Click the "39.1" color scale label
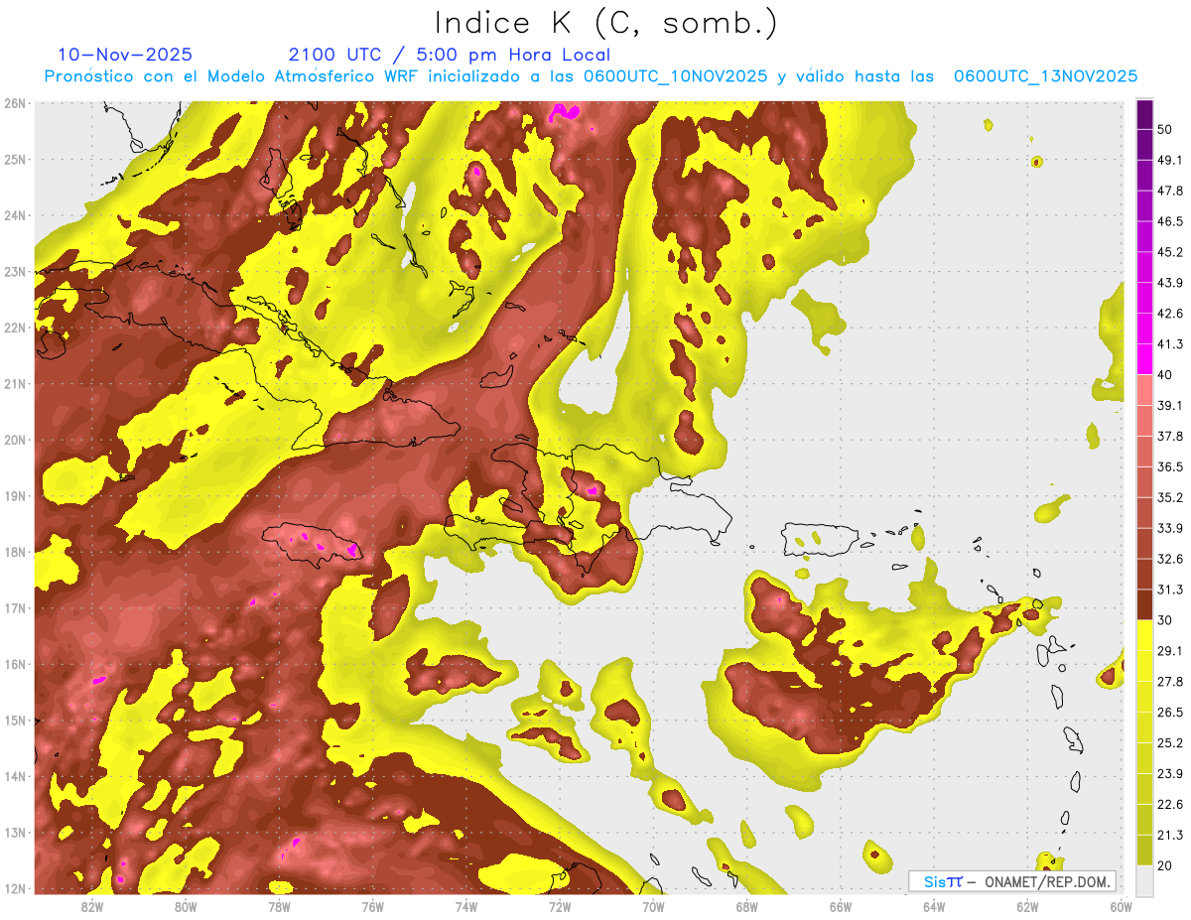The image size is (1191, 920). (x=1170, y=405)
